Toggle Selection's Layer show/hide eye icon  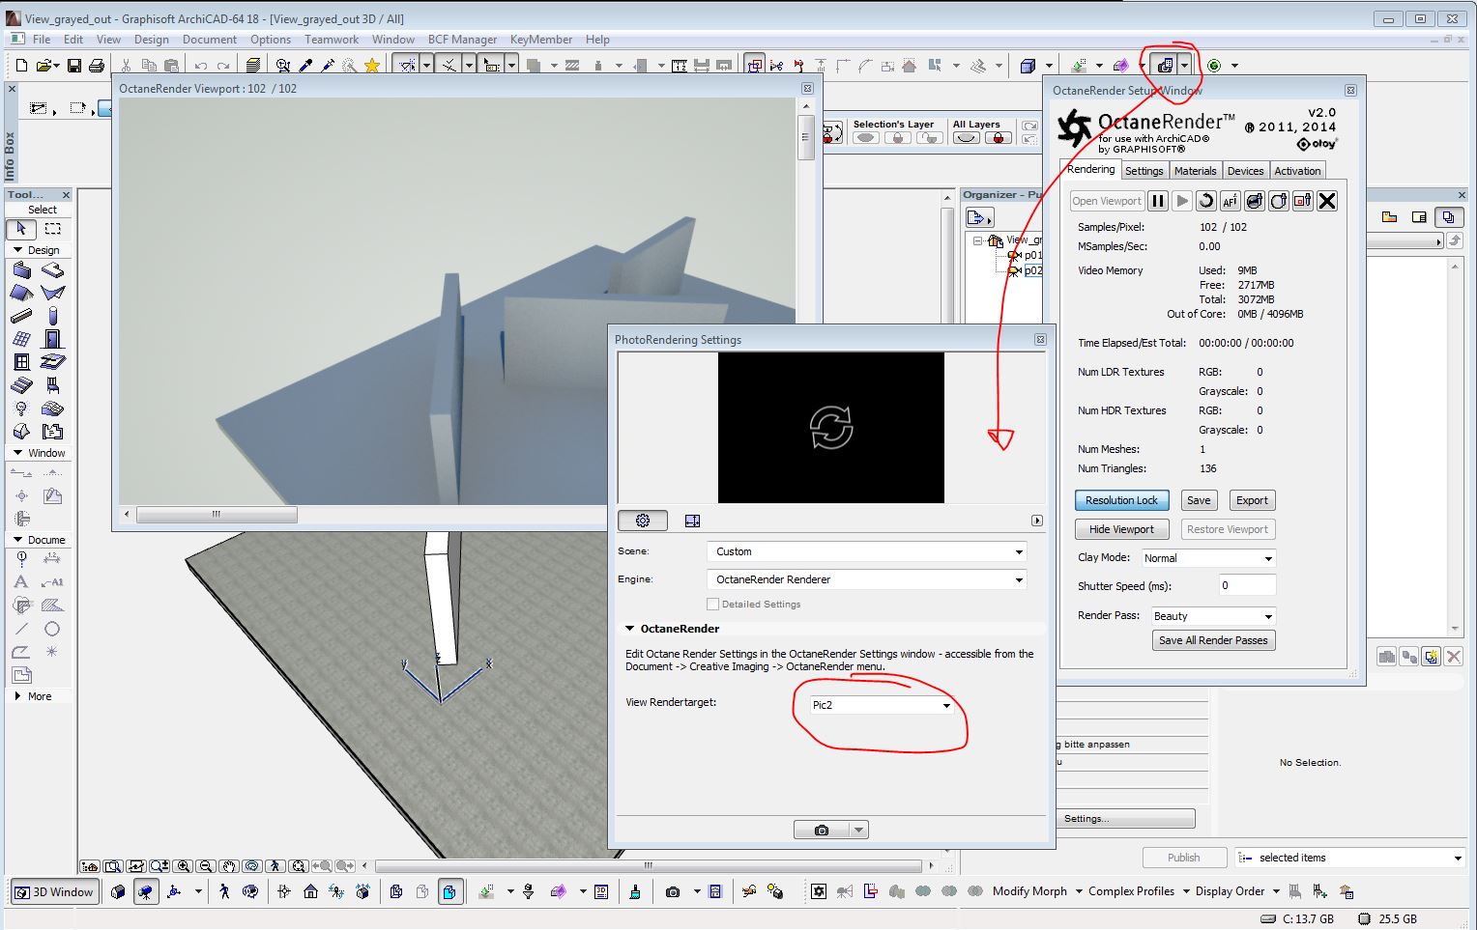[866, 138]
